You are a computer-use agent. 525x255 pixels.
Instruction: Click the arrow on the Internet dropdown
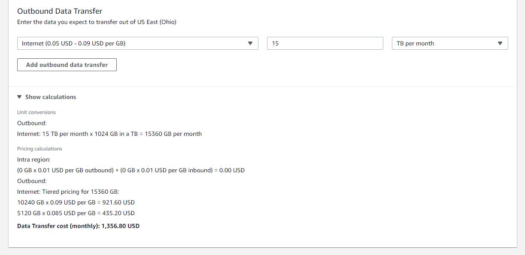coord(250,43)
